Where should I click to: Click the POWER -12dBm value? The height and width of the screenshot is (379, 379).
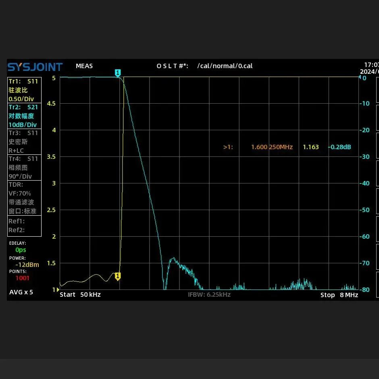(x=27, y=264)
